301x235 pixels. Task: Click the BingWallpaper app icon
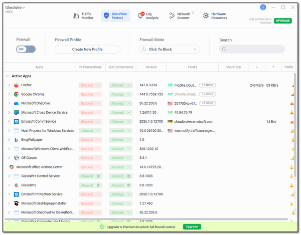17,140
